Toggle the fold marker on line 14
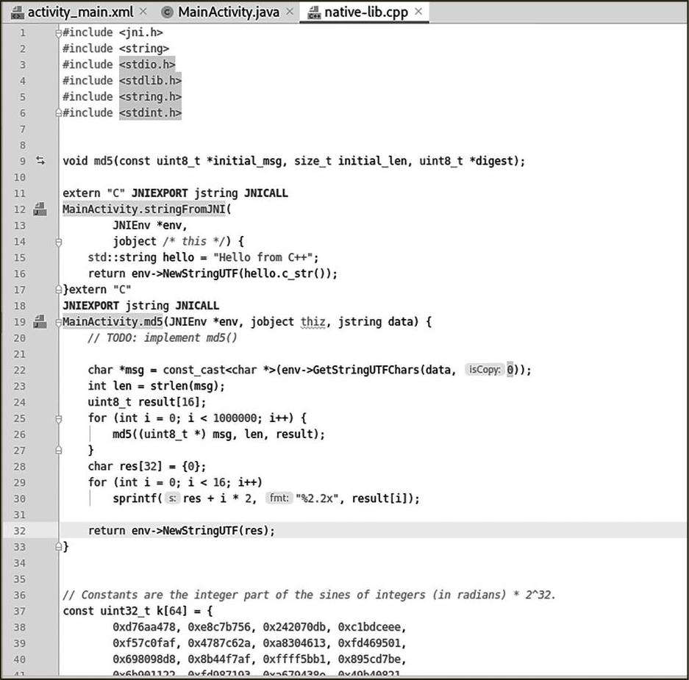The height and width of the screenshot is (680, 689). [x=58, y=242]
